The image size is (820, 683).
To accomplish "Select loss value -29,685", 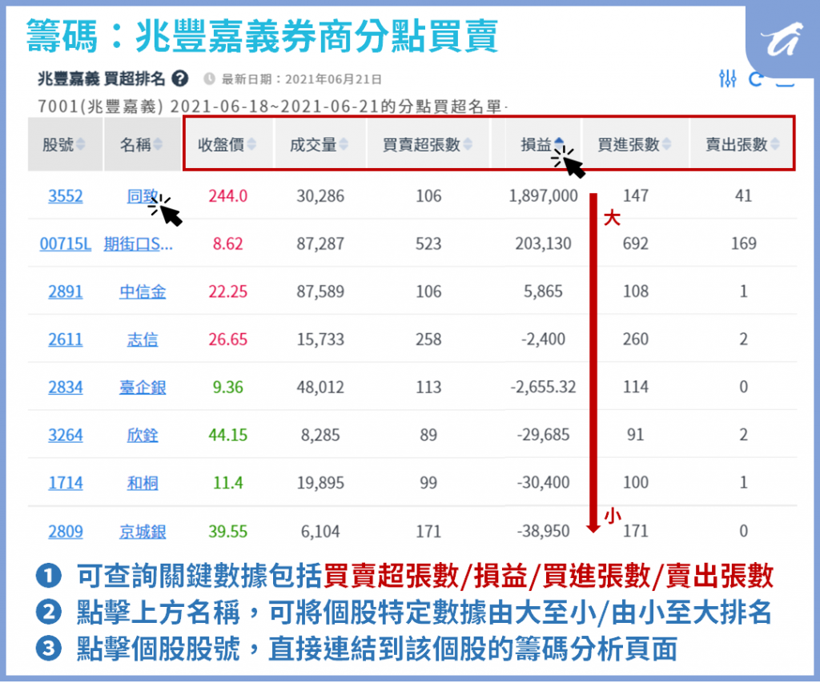I will (x=544, y=435).
